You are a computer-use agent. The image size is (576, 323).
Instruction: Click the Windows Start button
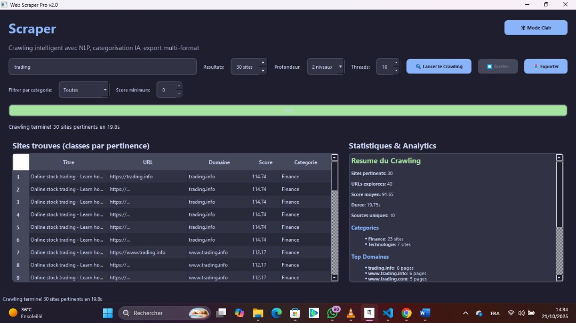click(108, 313)
